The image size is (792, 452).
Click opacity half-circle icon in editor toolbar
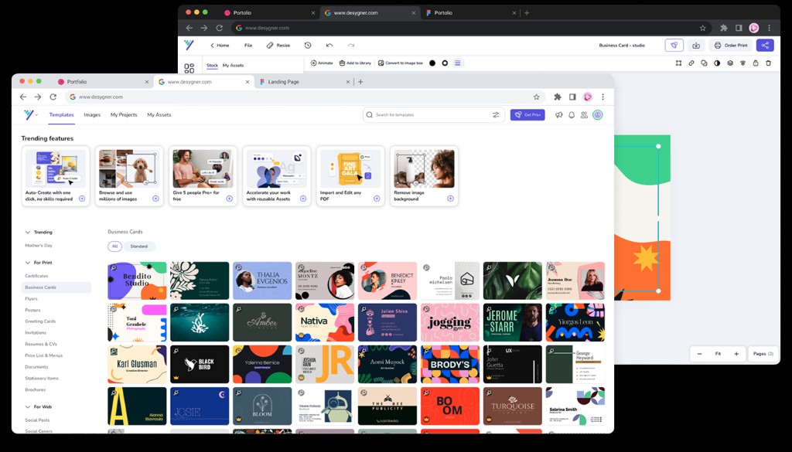717,63
